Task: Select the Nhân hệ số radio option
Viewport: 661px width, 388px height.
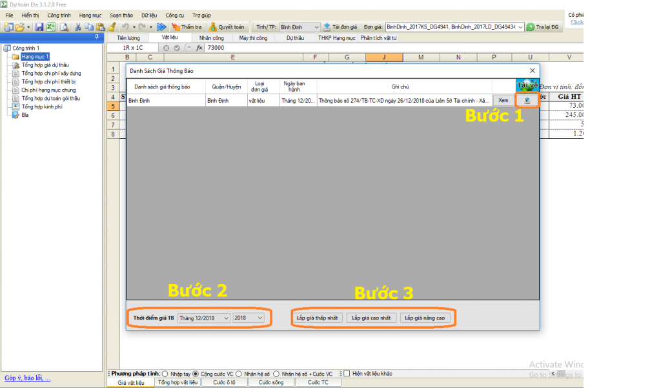Action: point(239,374)
